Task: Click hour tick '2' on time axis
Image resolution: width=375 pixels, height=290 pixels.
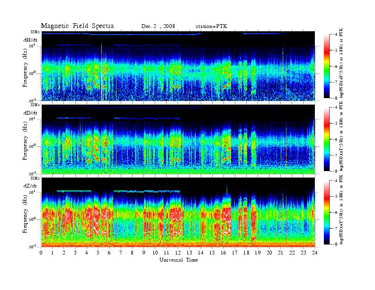Action: (x=64, y=253)
